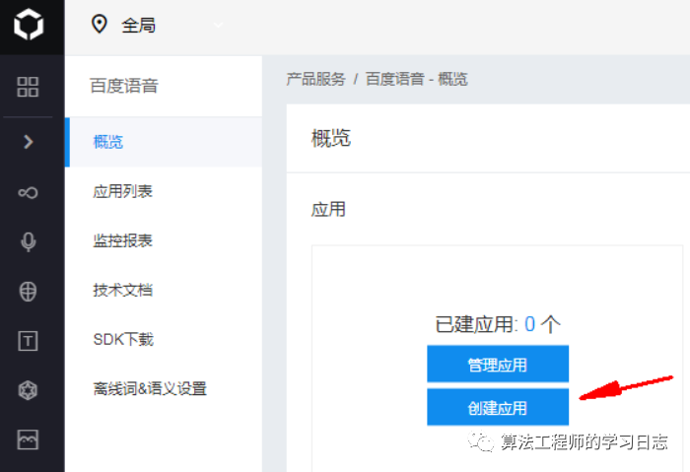
Task: Expand the region dropdown arrow
Action: coord(218,25)
